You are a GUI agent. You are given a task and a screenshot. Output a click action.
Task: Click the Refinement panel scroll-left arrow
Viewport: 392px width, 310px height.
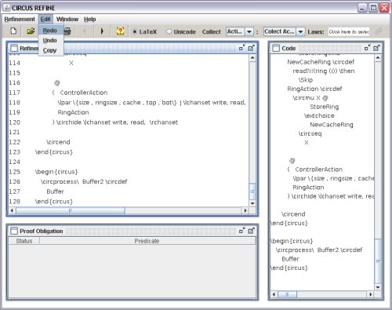[12, 210]
